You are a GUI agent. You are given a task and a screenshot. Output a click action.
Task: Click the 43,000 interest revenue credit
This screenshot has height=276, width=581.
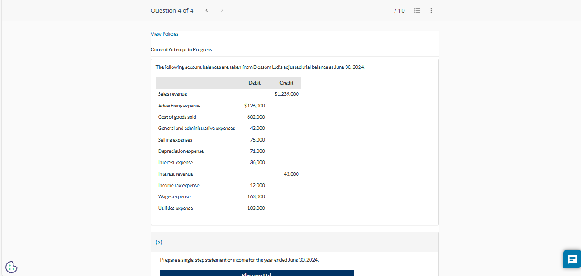[291, 174]
